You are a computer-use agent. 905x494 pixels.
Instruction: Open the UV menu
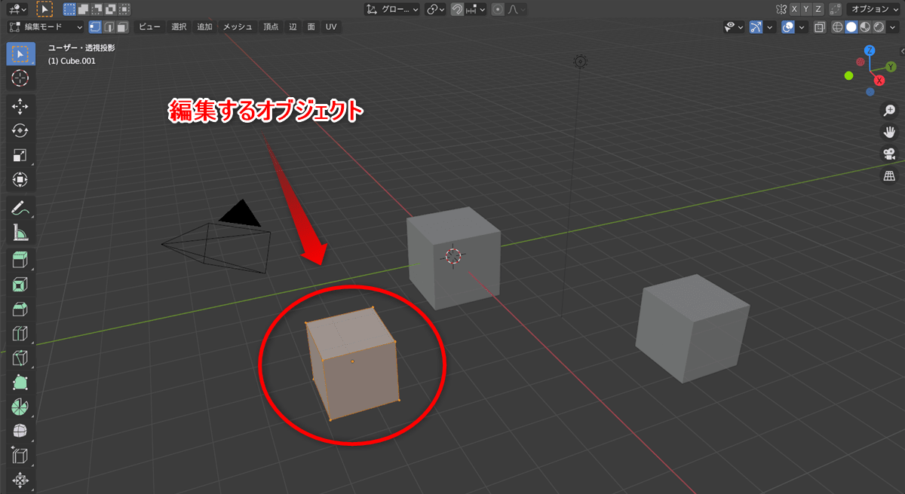tap(331, 27)
